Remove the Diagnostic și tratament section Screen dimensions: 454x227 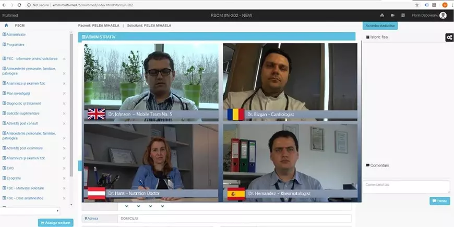point(64,104)
